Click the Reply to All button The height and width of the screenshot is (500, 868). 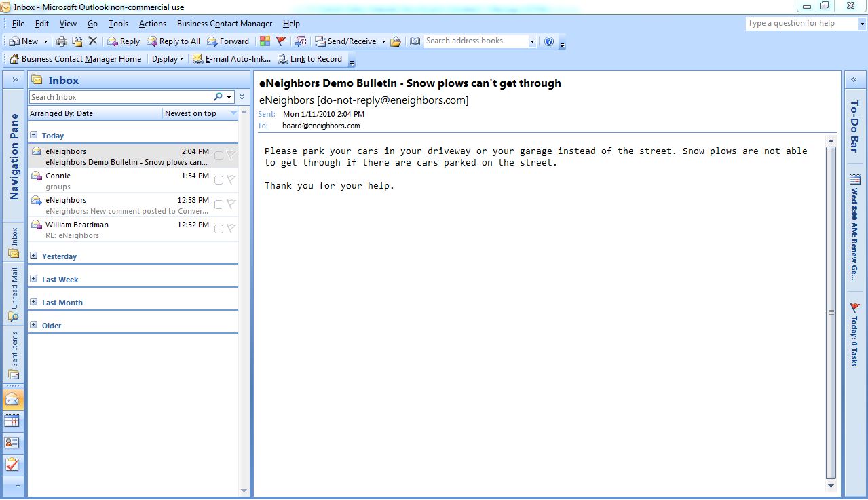tap(174, 41)
